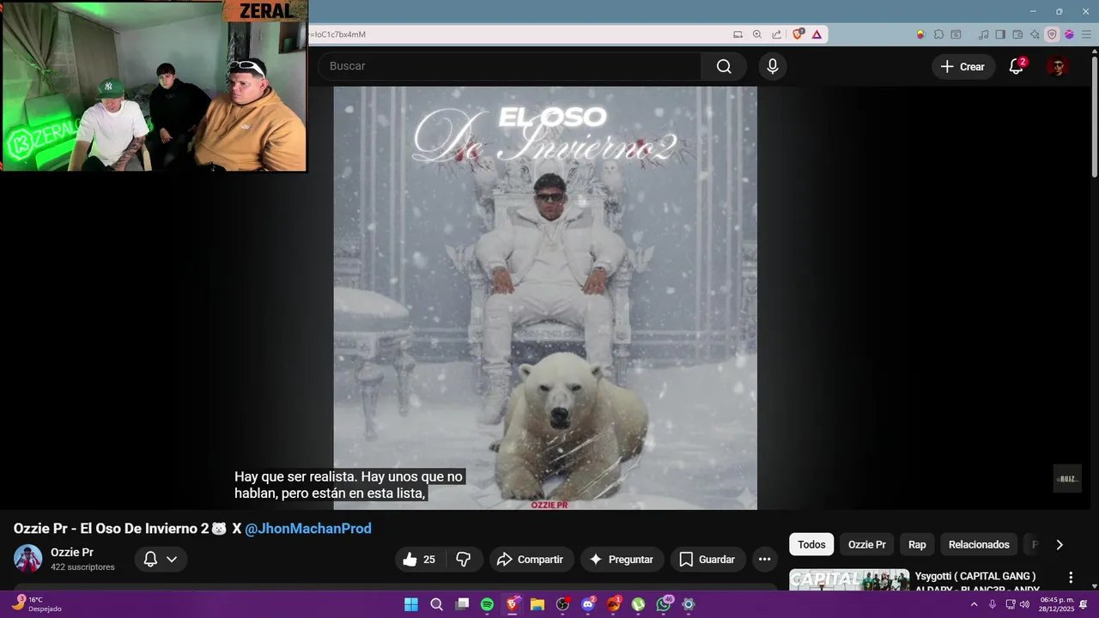Image resolution: width=1099 pixels, height=618 pixels.
Task: Open the browser profile avatar icon
Action: click(1069, 34)
